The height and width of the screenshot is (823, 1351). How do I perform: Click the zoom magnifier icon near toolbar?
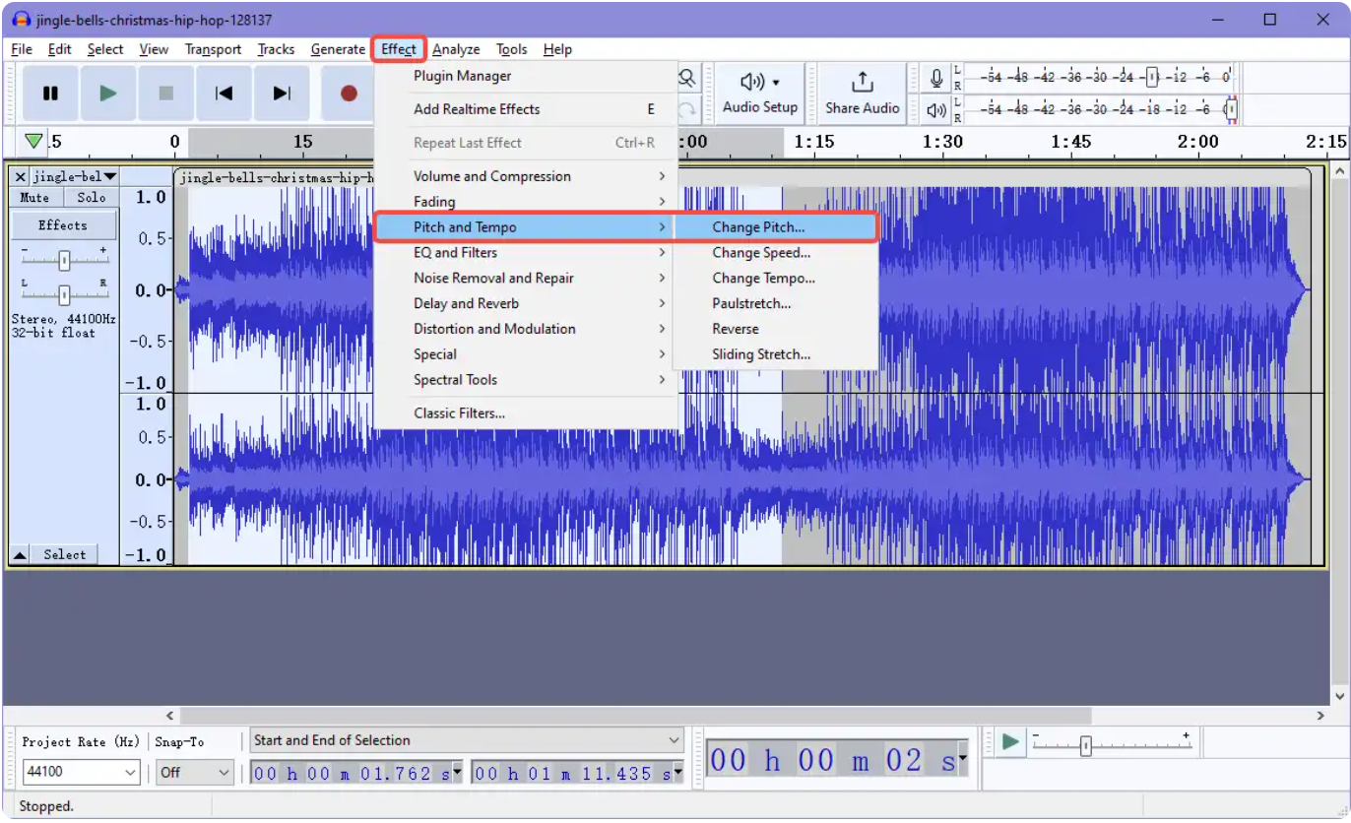(x=686, y=78)
